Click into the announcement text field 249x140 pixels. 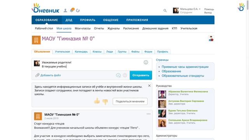click(x=92, y=65)
